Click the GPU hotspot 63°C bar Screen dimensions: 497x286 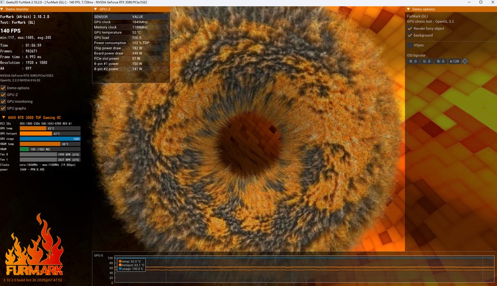tap(50, 133)
